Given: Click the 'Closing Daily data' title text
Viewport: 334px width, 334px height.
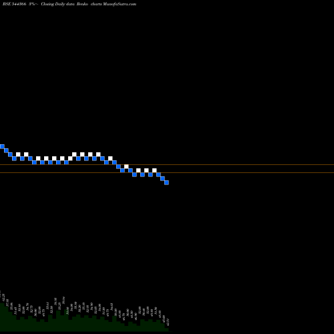Looking at the screenshot, I should pos(58,4).
